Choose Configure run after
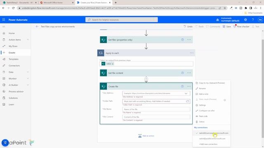 coord(207,111)
